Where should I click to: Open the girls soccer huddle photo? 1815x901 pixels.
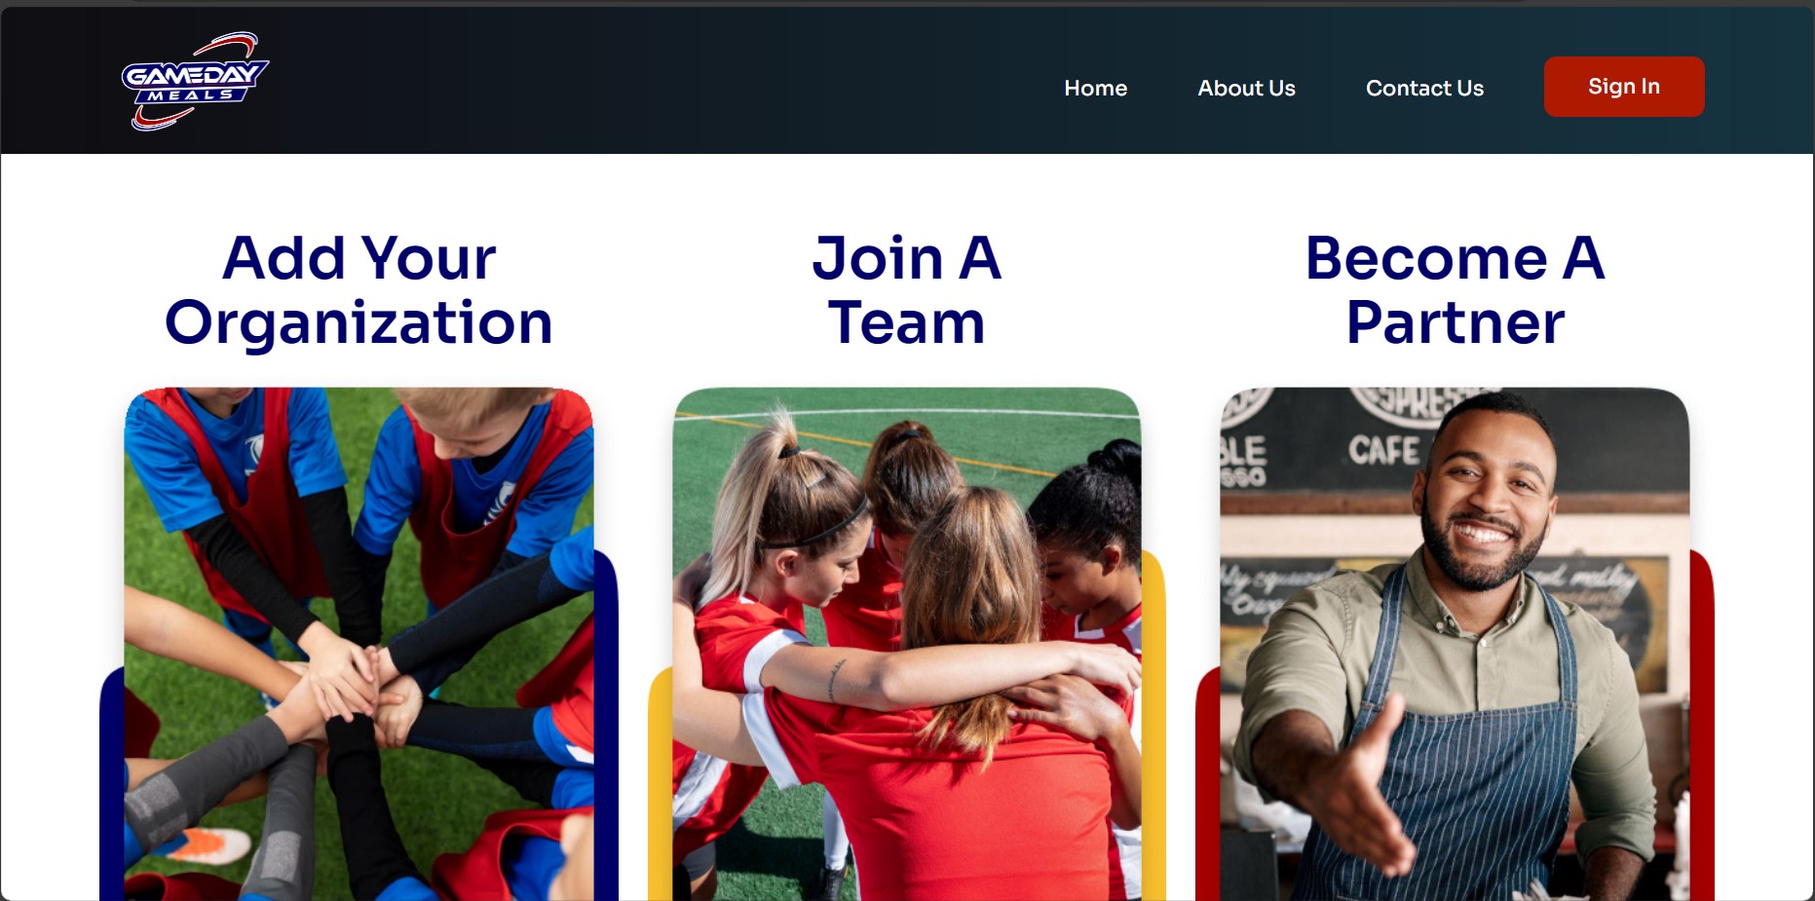click(x=906, y=644)
